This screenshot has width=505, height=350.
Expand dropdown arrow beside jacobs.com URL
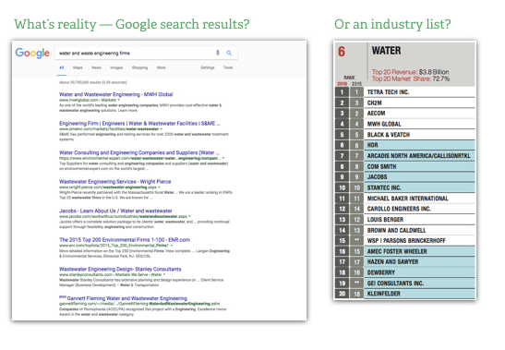point(189,216)
